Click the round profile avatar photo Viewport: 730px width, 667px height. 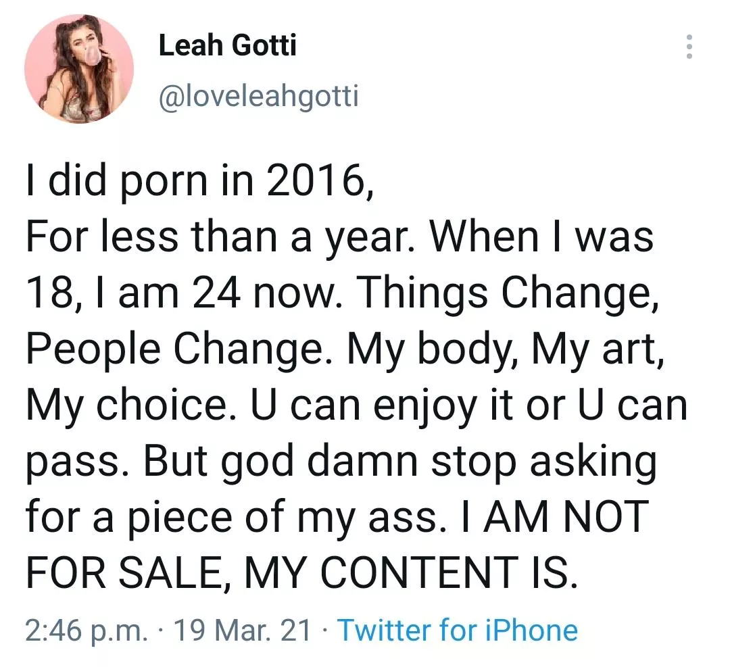click(x=78, y=69)
